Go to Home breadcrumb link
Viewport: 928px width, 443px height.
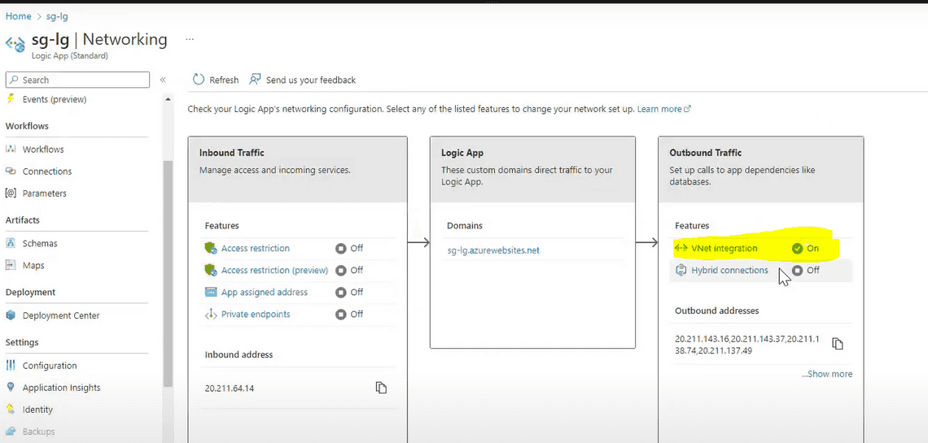[x=19, y=16]
